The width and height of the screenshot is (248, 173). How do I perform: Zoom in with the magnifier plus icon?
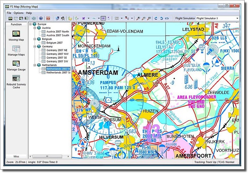coord(138,19)
